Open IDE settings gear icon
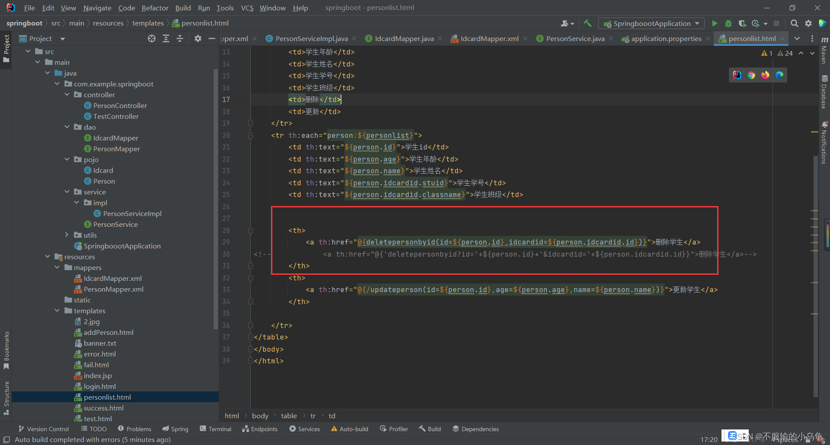 tap(808, 23)
